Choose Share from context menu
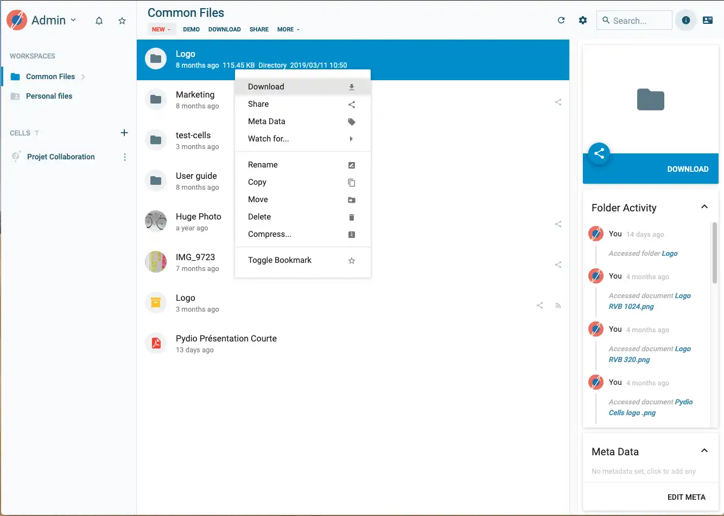Viewport: 724px width, 516px height. tap(303, 104)
